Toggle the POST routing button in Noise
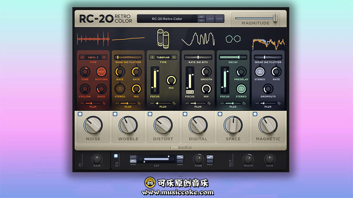353x198 pixels. [101, 72]
